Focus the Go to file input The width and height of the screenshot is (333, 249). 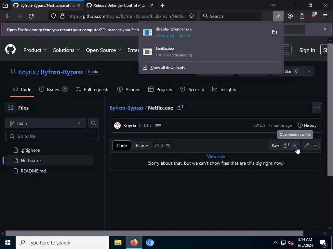pyautogui.click(x=52, y=136)
